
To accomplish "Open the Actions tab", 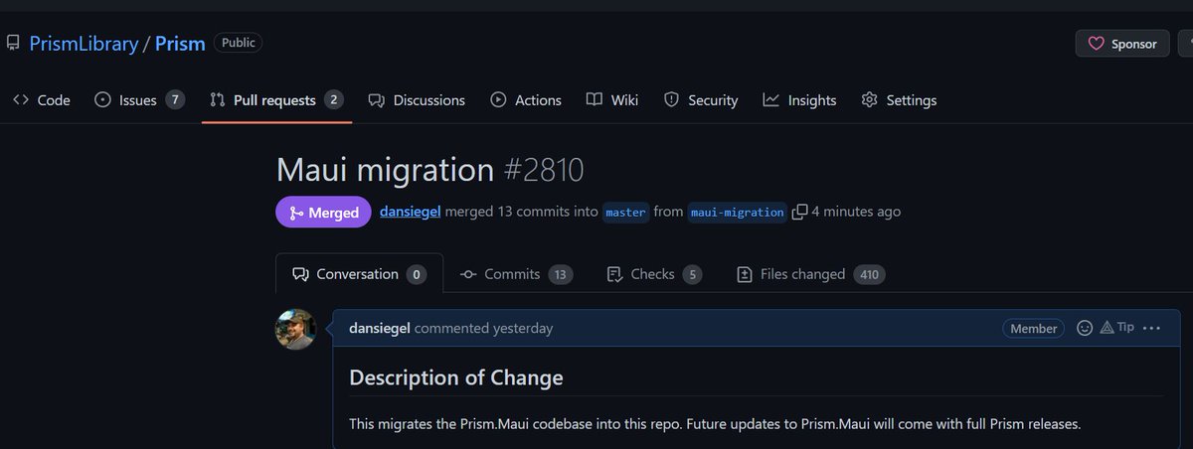I will (x=526, y=100).
